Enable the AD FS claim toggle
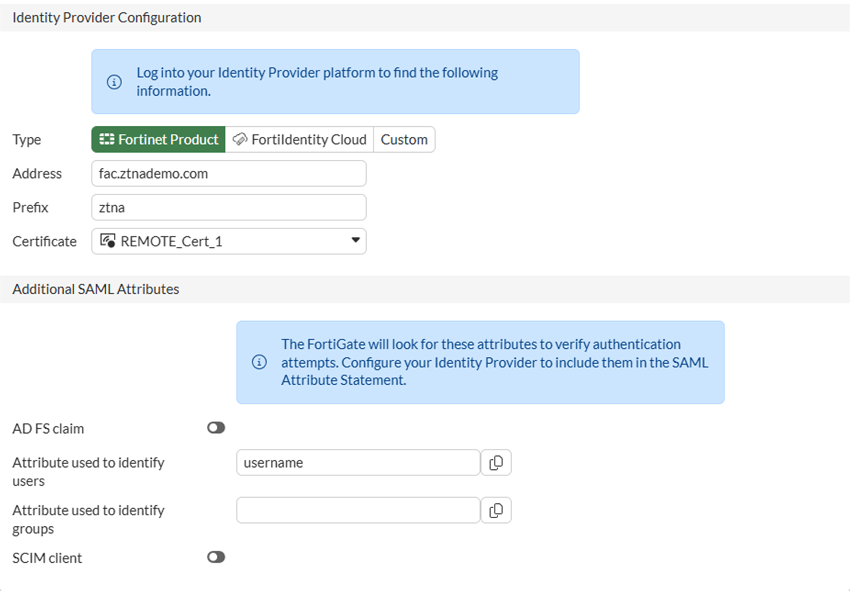This screenshot has width=850, height=591. click(x=216, y=428)
